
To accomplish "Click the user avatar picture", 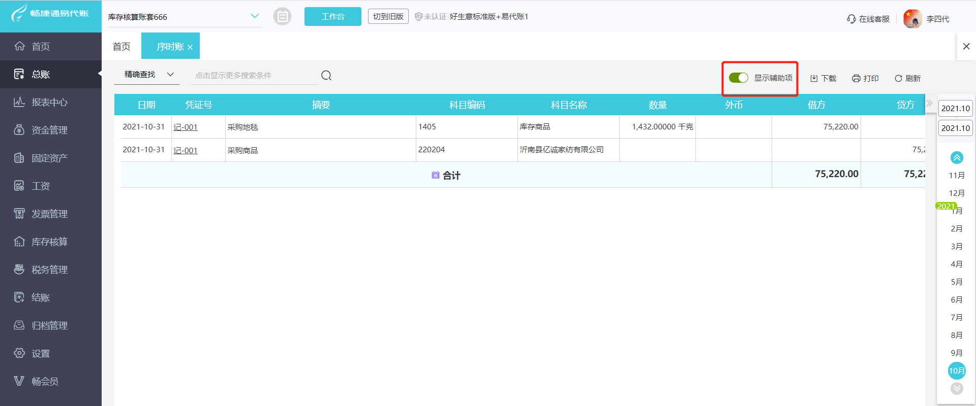I will (912, 19).
